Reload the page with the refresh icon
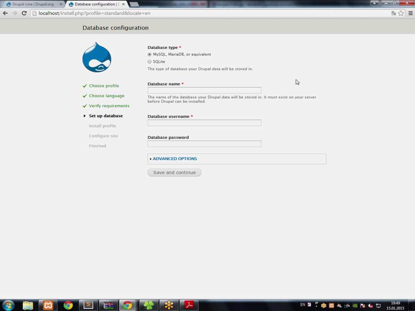Viewport: 415px width, 311px height. click(24, 13)
